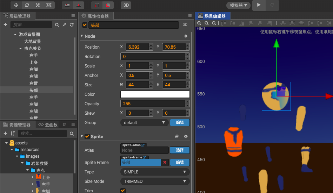Open the Size Mode TRIMMED dropdown

pyautogui.click(x=155, y=181)
